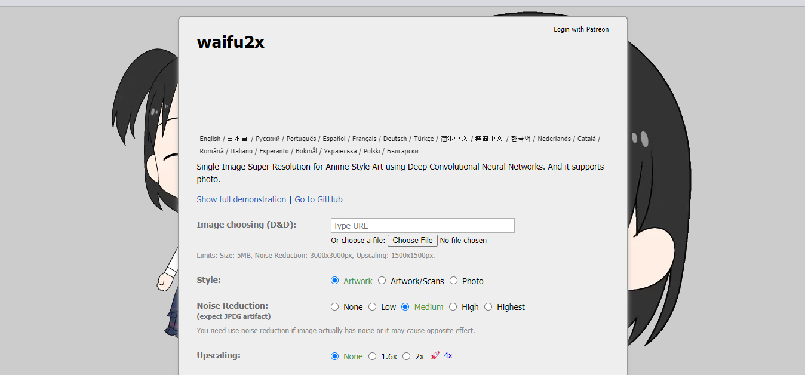This screenshot has height=375, width=805.
Task: Select Photo style radio button
Action: click(x=453, y=281)
